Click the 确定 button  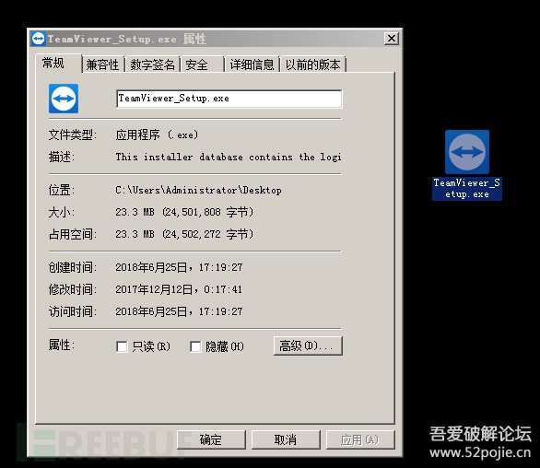pos(211,439)
